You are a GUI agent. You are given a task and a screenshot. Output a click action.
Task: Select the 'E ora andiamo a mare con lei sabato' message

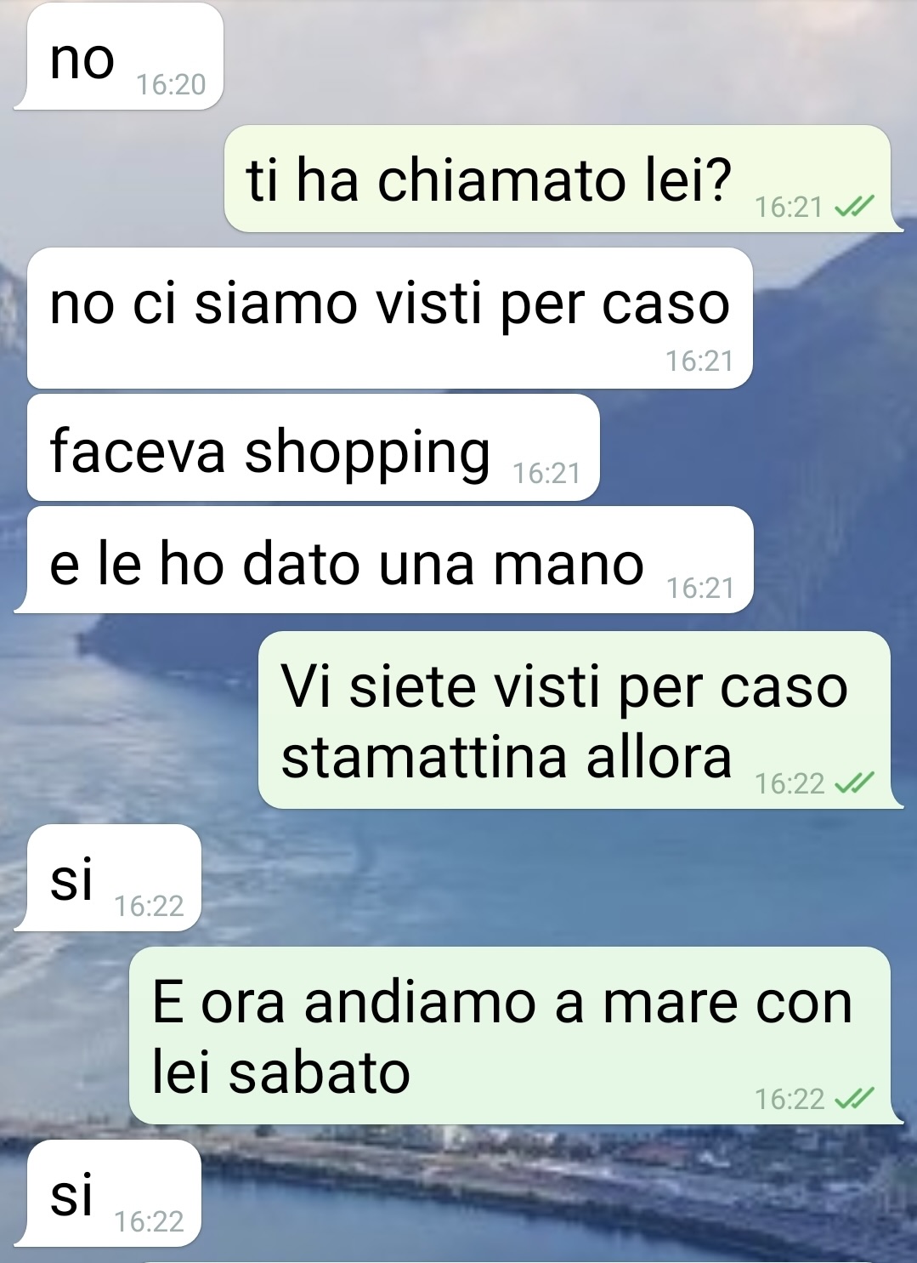(x=514, y=1036)
